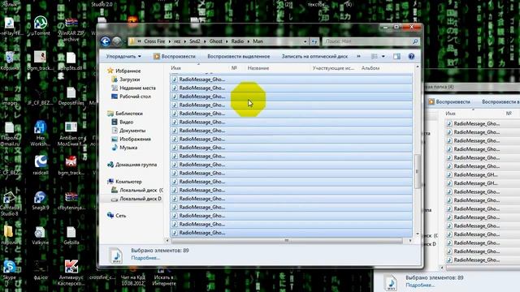Launch SnagIt 9 from desktop
The height and width of the screenshot is (292, 520).
click(x=40, y=200)
